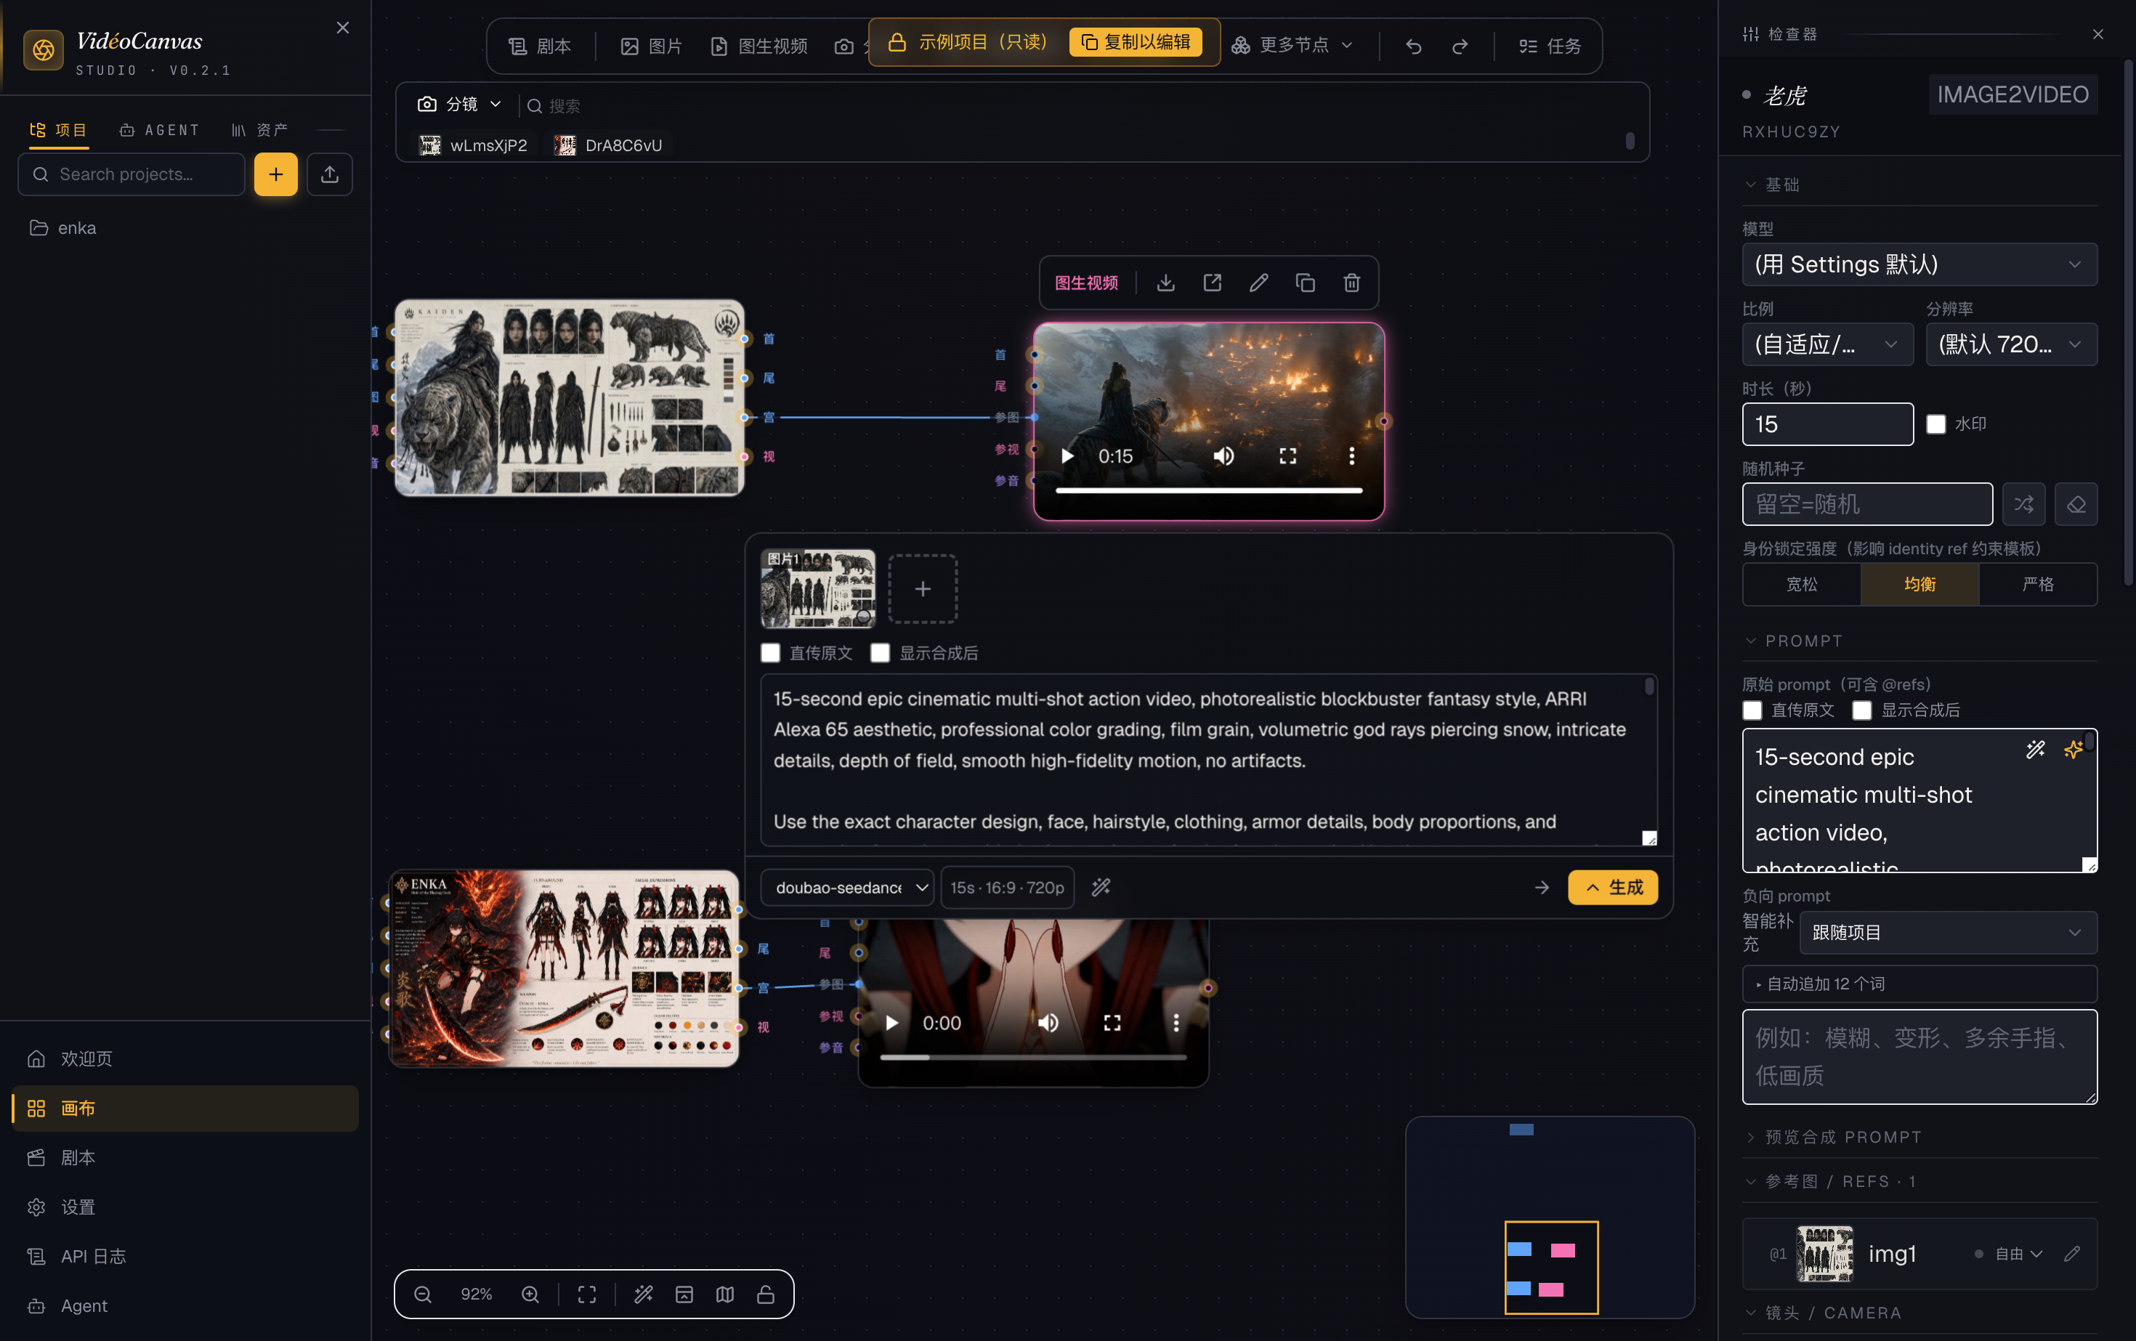Screen dimensions: 2136x1341
Task: Click the sparkle AI enhance icon in prompt box
Action: click(2073, 750)
